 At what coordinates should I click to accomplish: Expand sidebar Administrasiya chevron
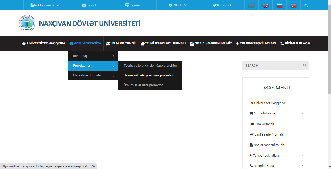click(302, 113)
